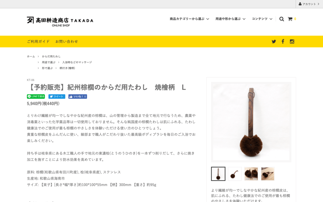Open the search magnifier icon
Screen dimensions: 323x202
281,19
